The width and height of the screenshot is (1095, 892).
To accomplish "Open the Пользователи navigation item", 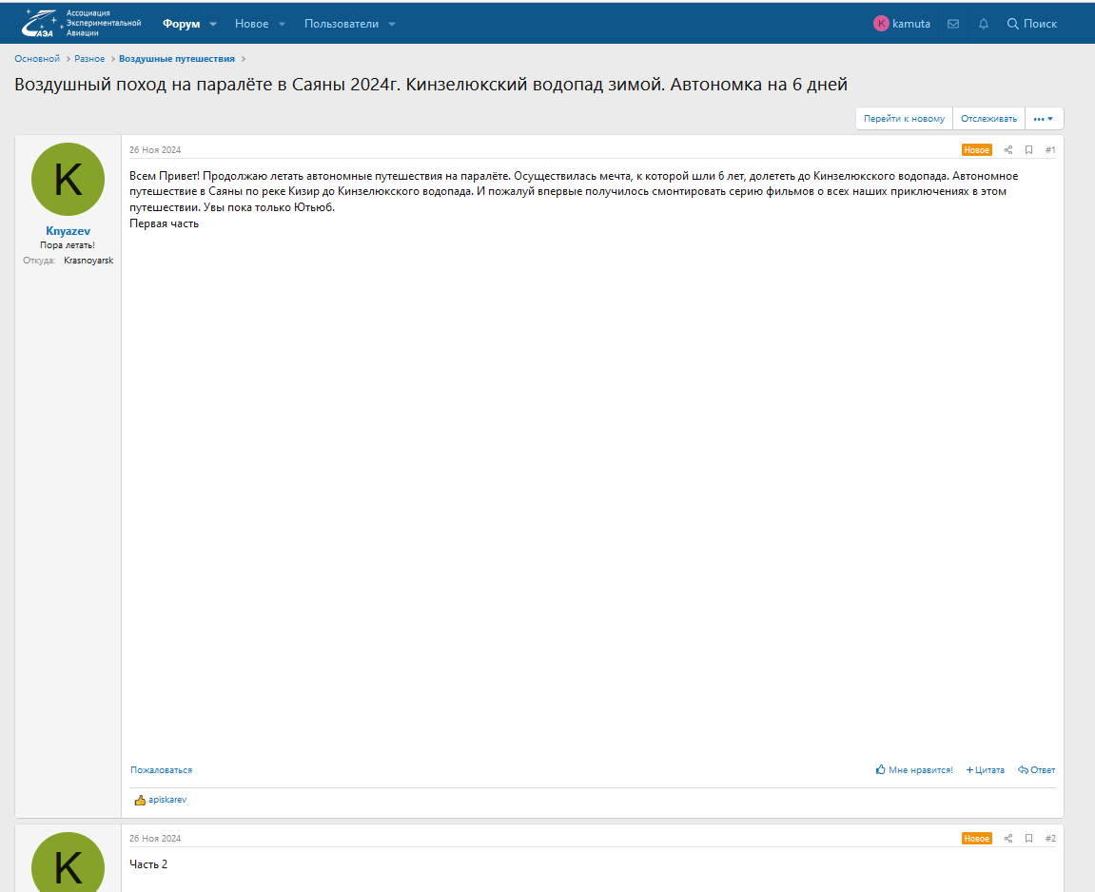I will pyautogui.click(x=341, y=24).
